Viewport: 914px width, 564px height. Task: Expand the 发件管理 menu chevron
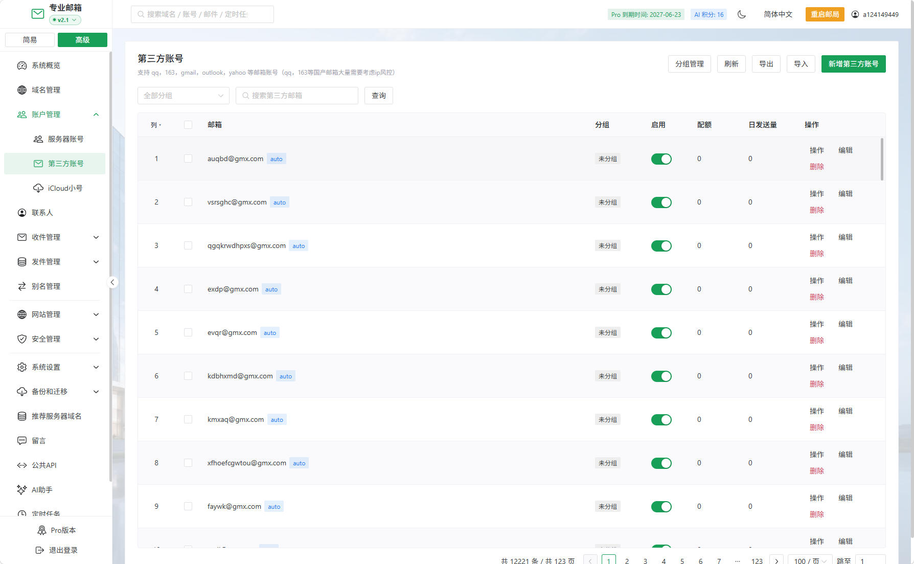[96, 262]
